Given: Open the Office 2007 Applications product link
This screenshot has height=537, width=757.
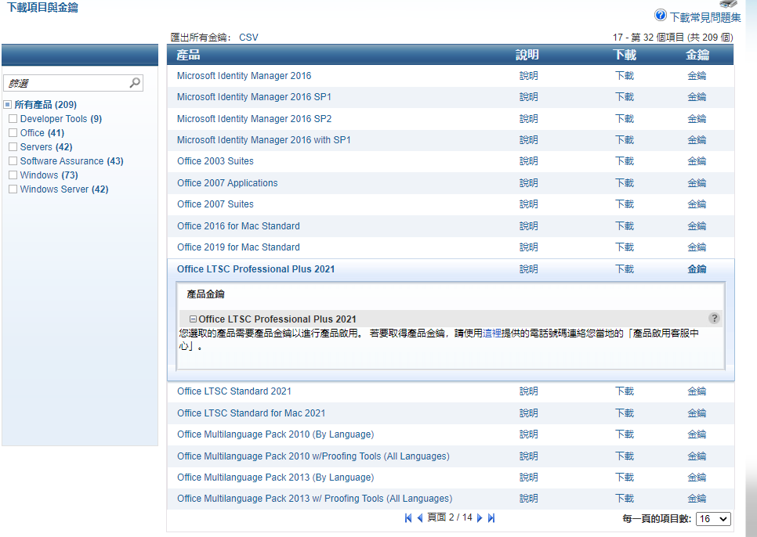Looking at the screenshot, I should (227, 182).
